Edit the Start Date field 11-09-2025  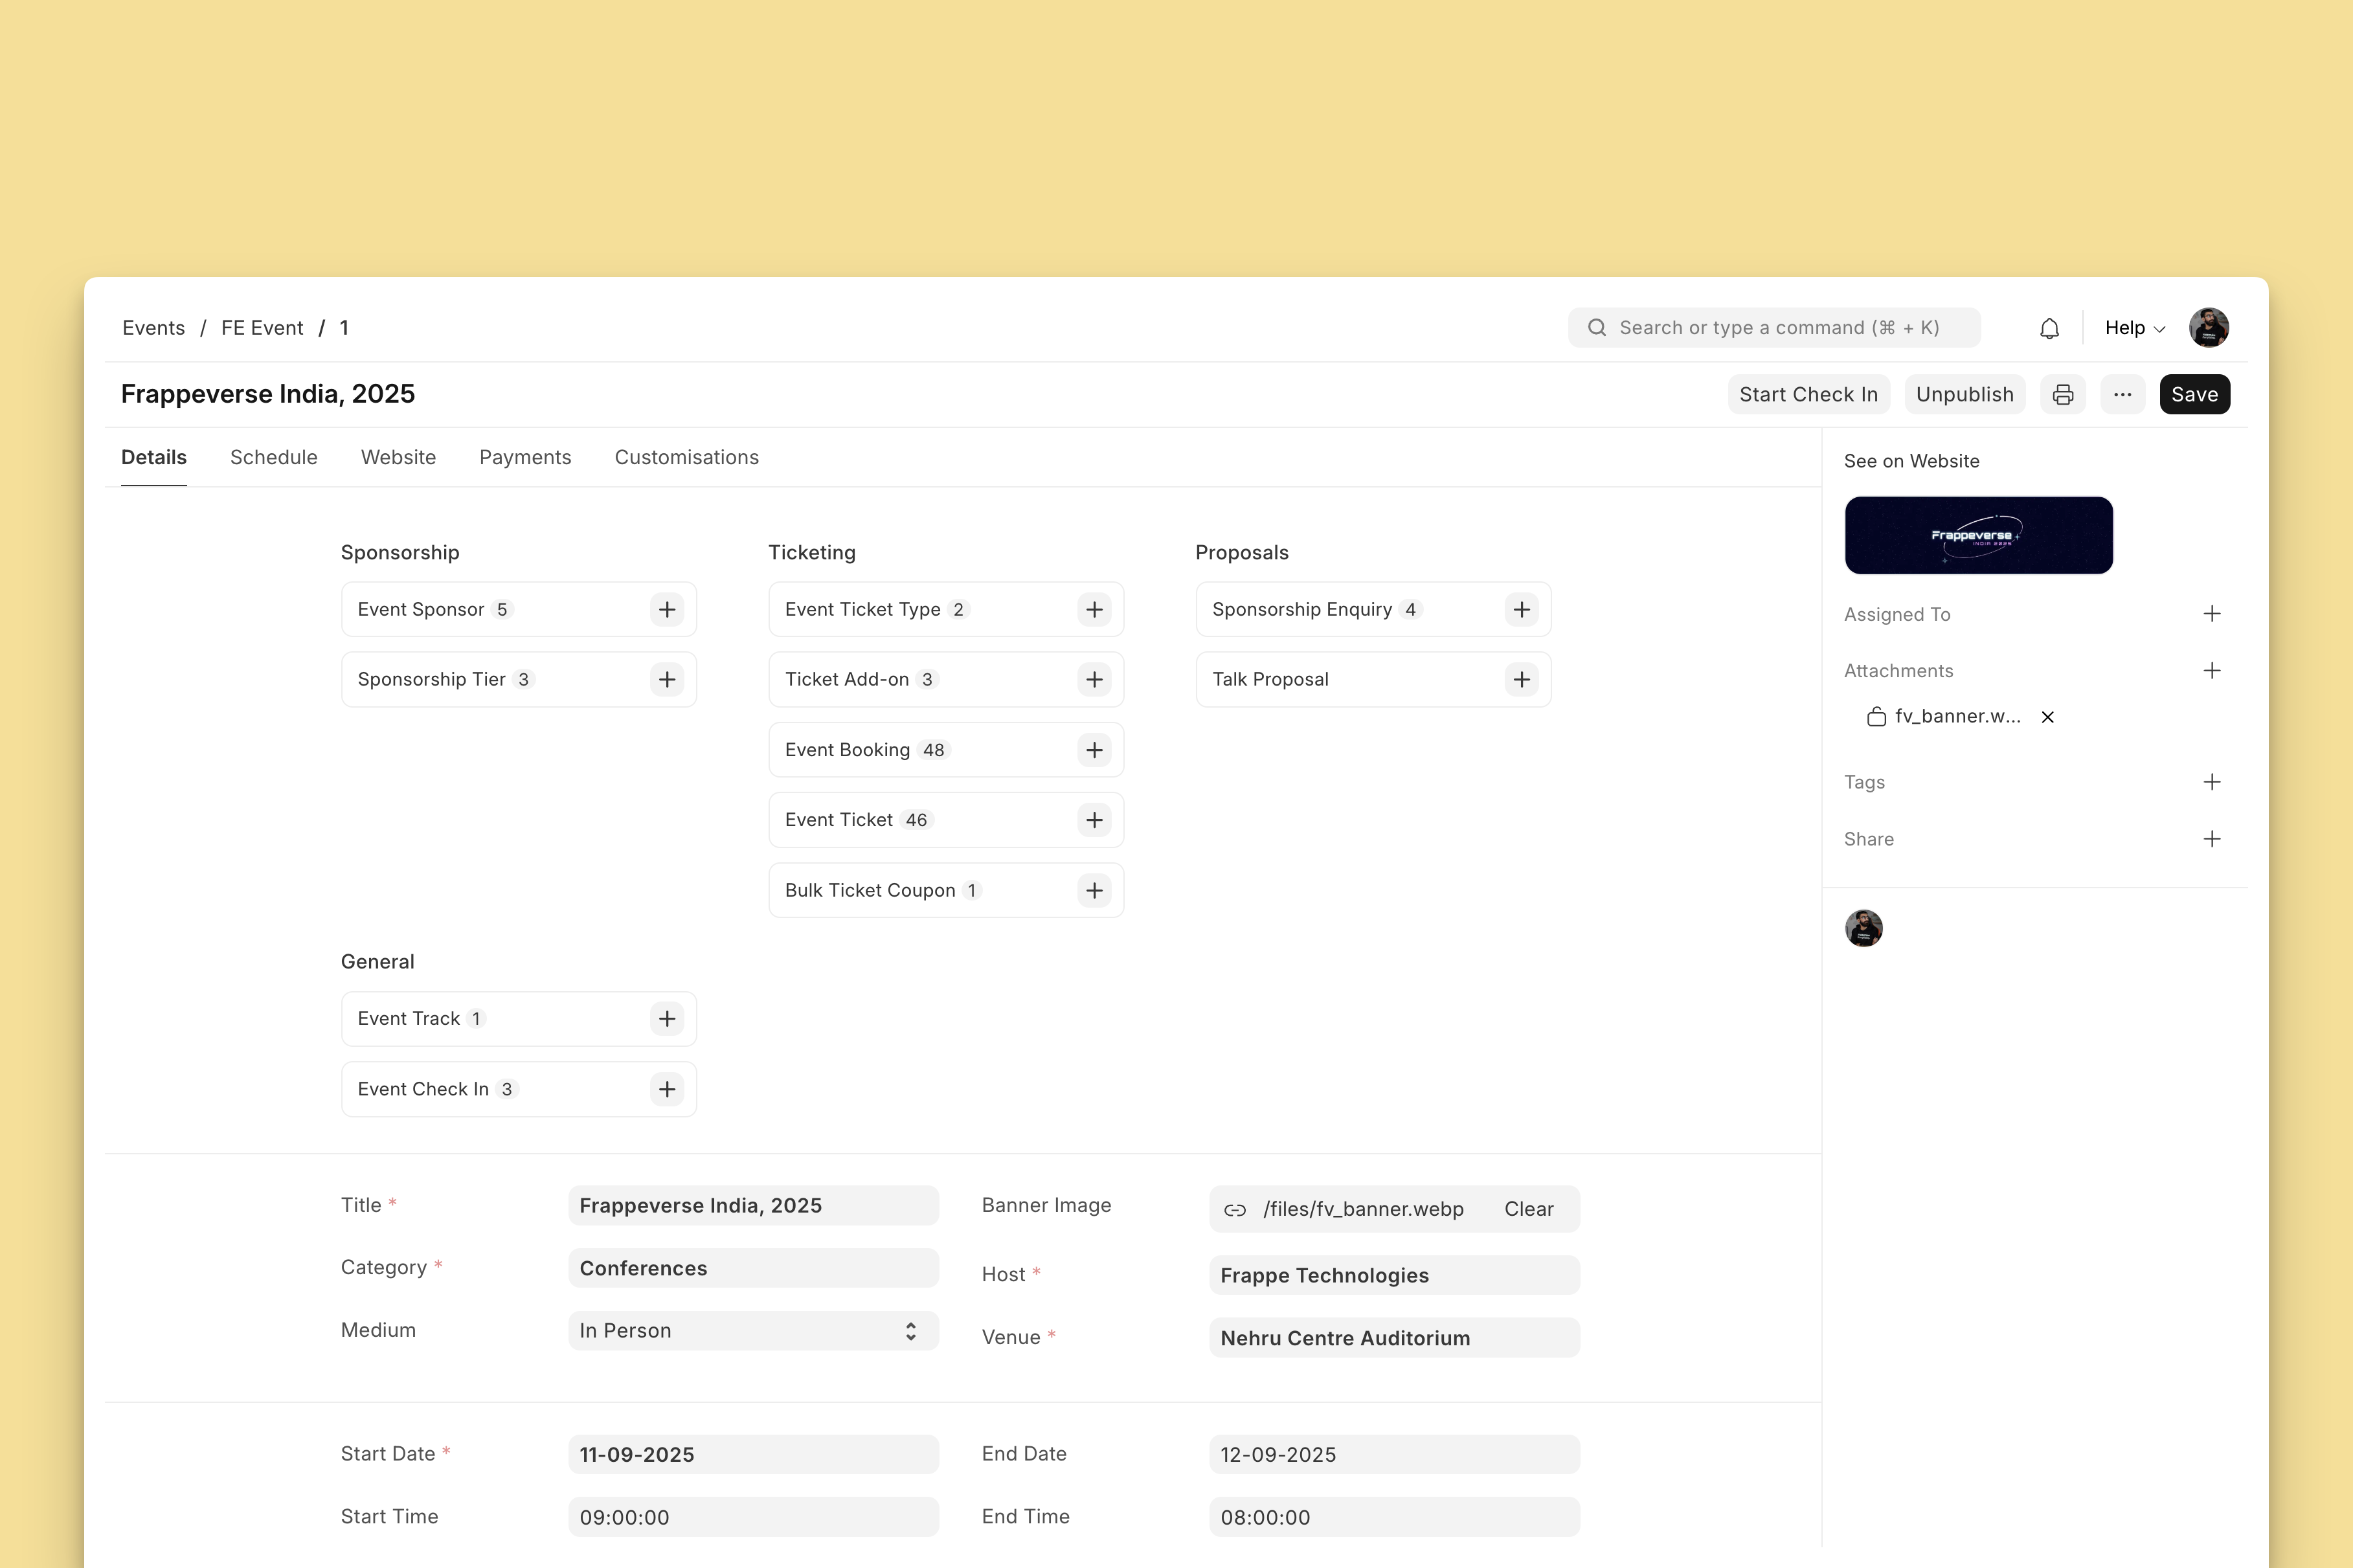pos(753,1455)
